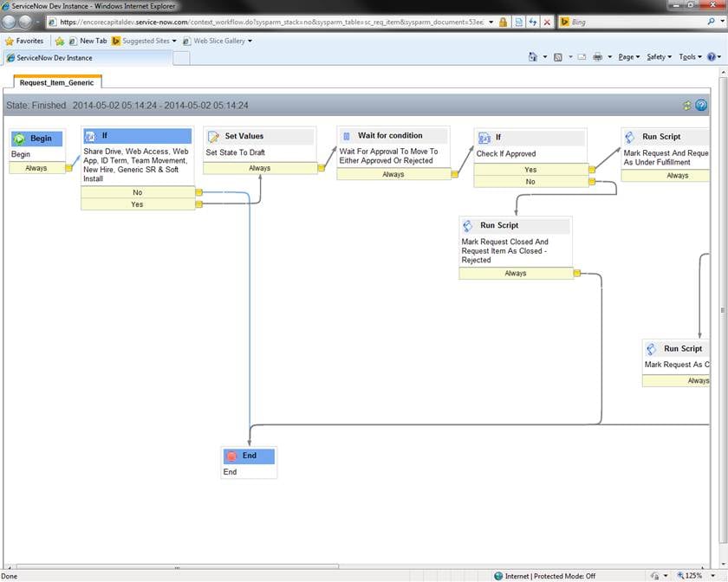Click the workflow refresh icon in the state bar

point(687,105)
